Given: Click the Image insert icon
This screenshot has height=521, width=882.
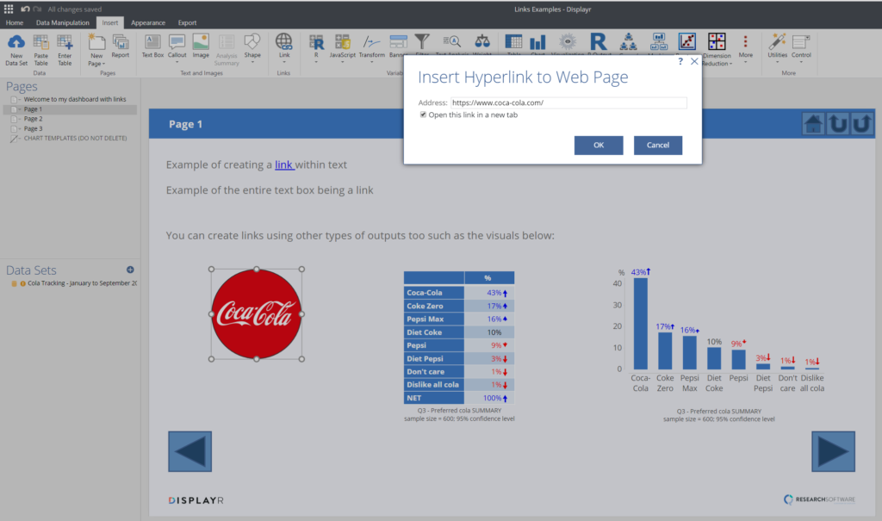Looking at the screenshot, I should pyautogui.click(x=201, y=42).
